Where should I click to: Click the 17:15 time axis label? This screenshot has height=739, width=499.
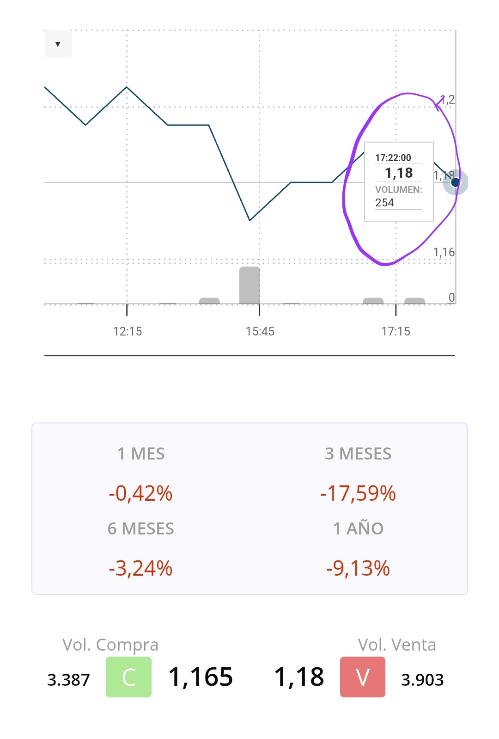396,331
